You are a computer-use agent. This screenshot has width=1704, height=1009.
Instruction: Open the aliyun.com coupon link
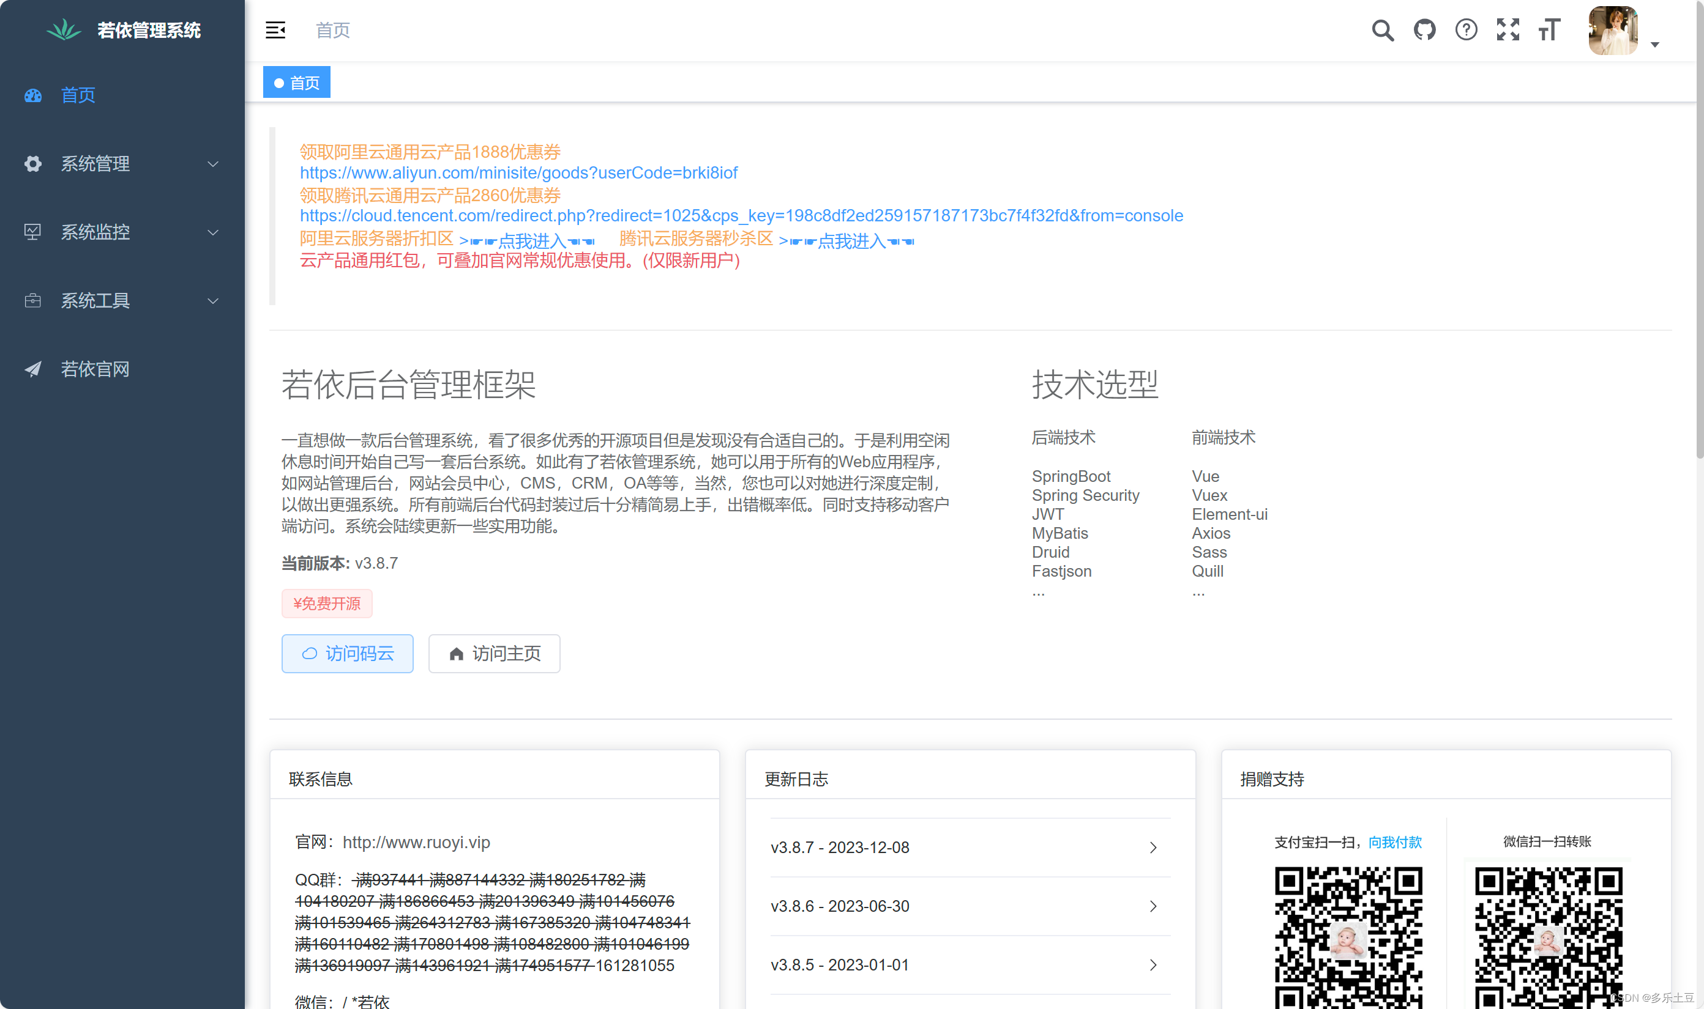coord(518,174)
